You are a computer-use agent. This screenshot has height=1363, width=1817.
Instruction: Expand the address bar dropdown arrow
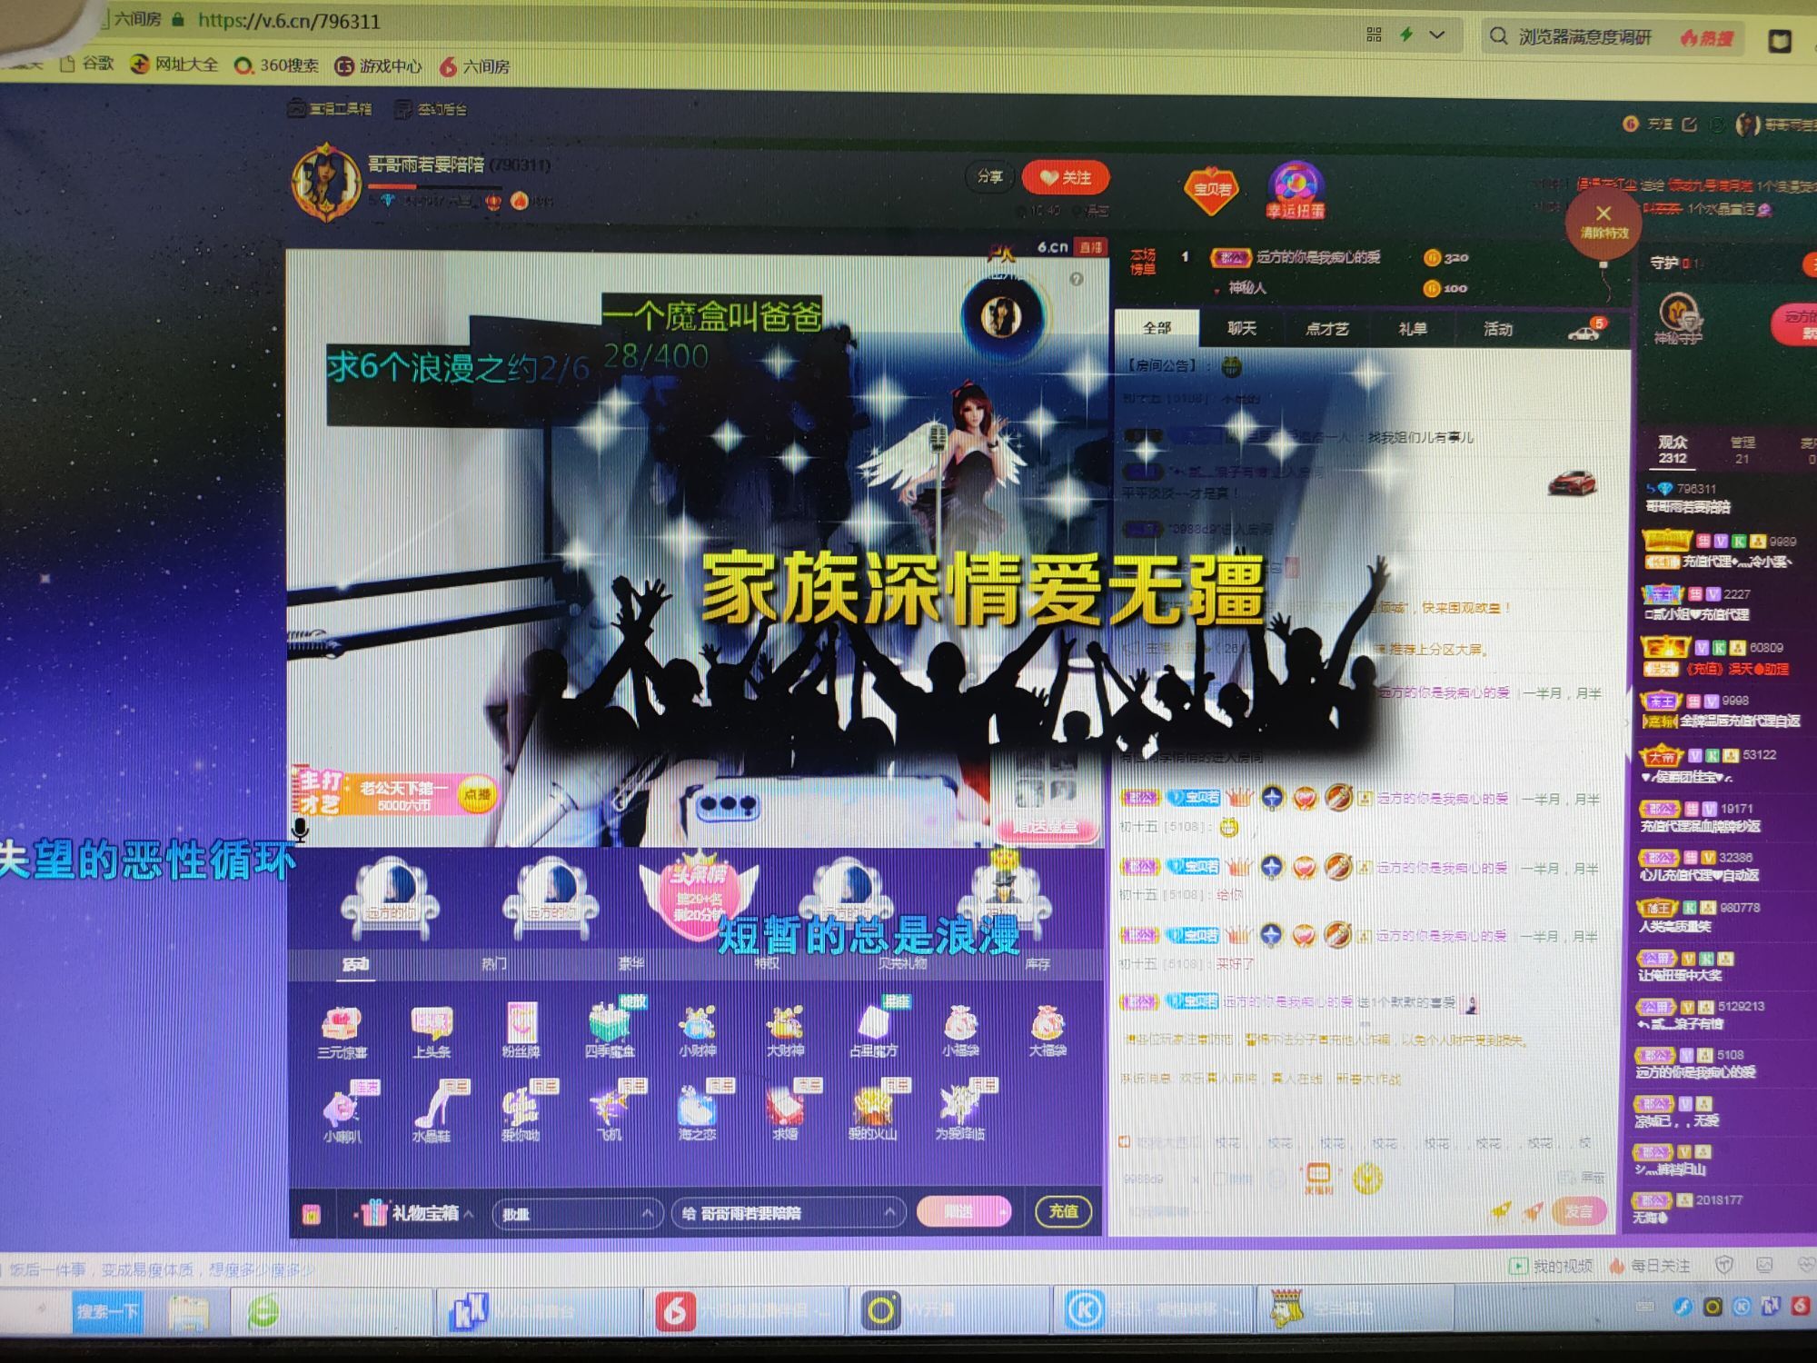tap(1437, 35)
